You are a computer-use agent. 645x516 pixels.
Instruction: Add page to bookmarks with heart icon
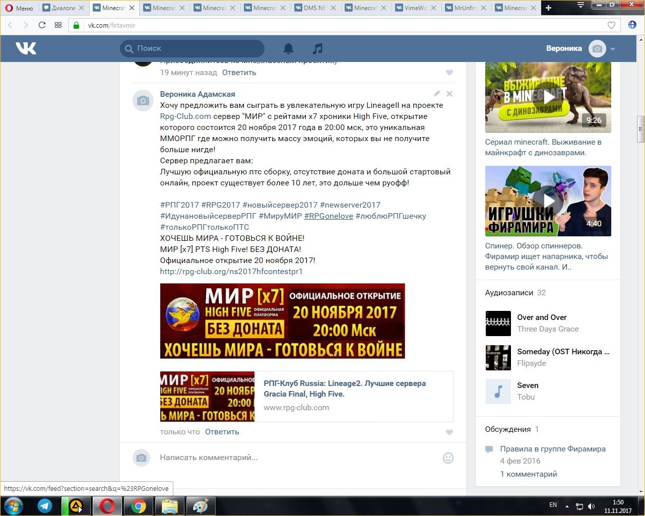[611, 25]
